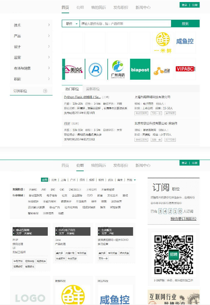Select the 热门职位 tab
Image resolution: width=210 pixels, height=305 pixels.
[72, 89]
